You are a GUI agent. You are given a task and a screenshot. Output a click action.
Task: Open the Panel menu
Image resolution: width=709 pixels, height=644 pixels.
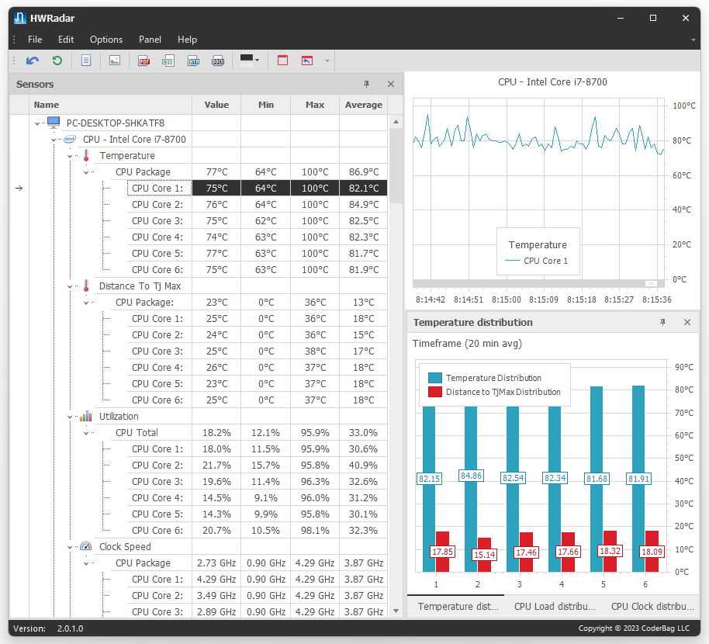(150, 40)
